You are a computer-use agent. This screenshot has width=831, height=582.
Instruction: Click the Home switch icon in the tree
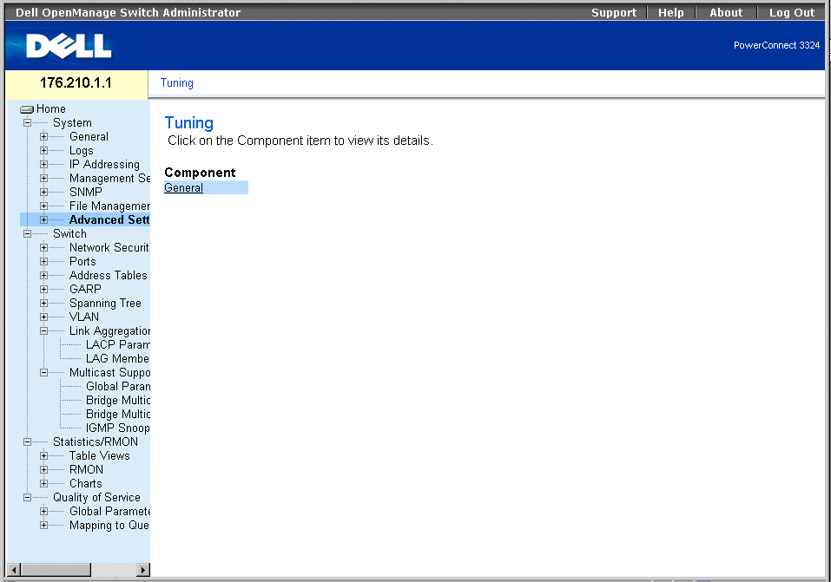pos(27,109)
